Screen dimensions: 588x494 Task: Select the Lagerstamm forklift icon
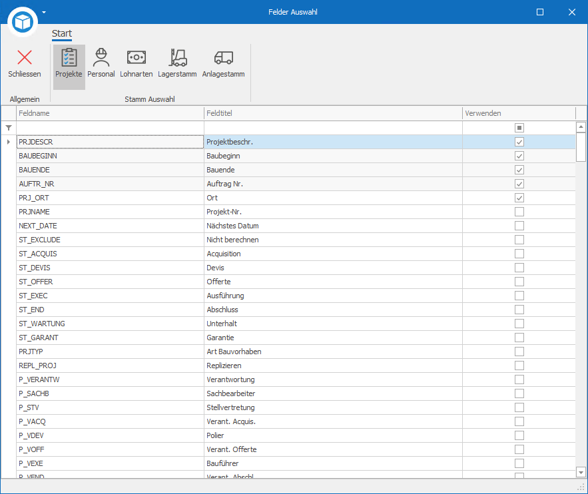coord(177,57)
